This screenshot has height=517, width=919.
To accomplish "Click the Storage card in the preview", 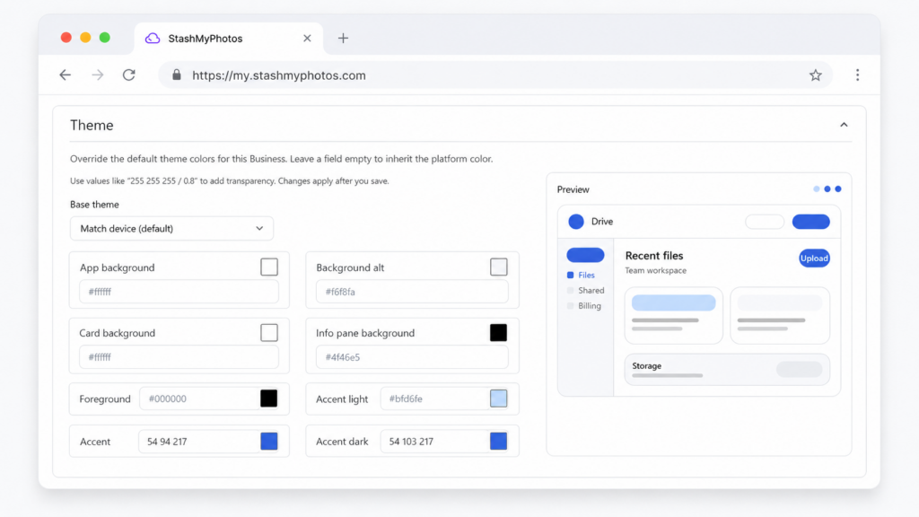I will pyautogui.click(x=727, y=369).
